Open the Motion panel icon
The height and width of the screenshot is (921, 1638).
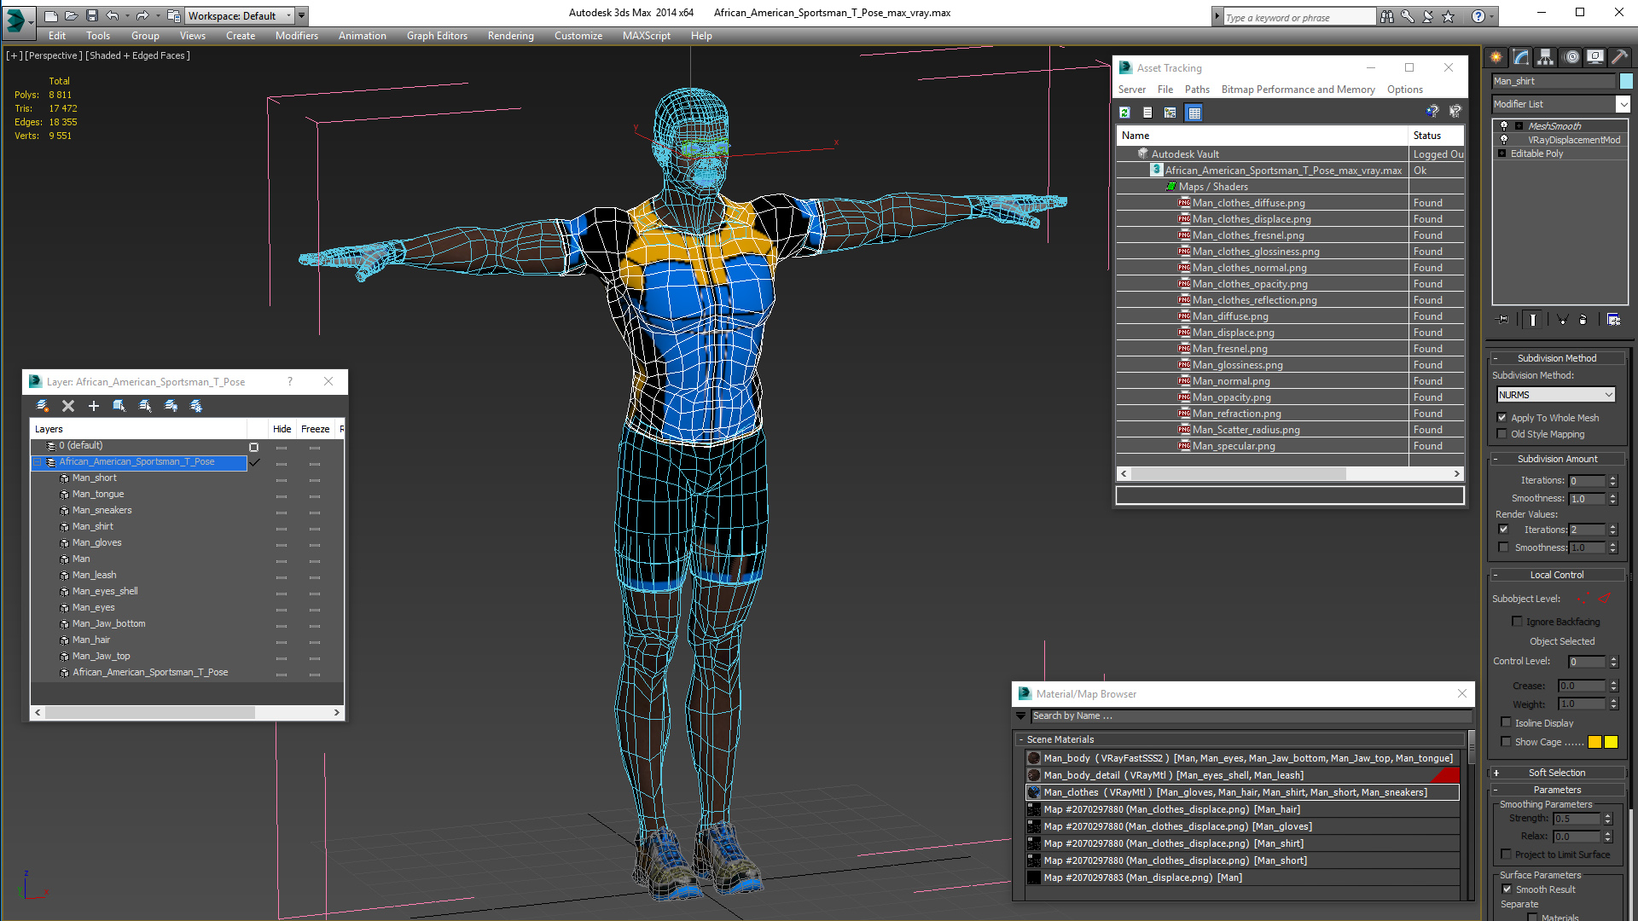tap(1571, 57)
